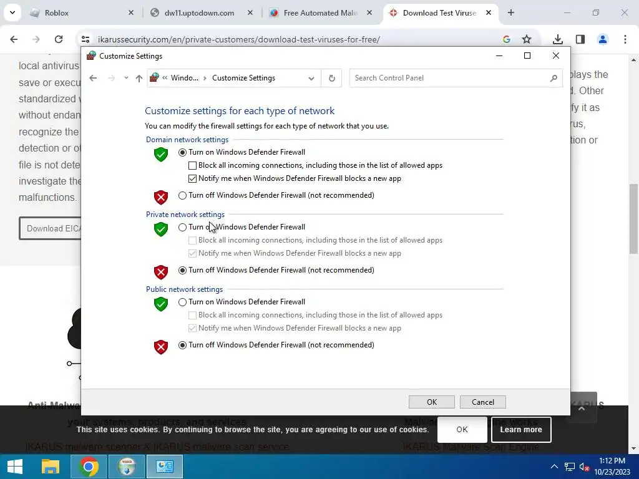Image resolution: width=639 pixels, height=479 pixels.
Task: Select Customize Settings breadcrumb item
Action: 244,78
